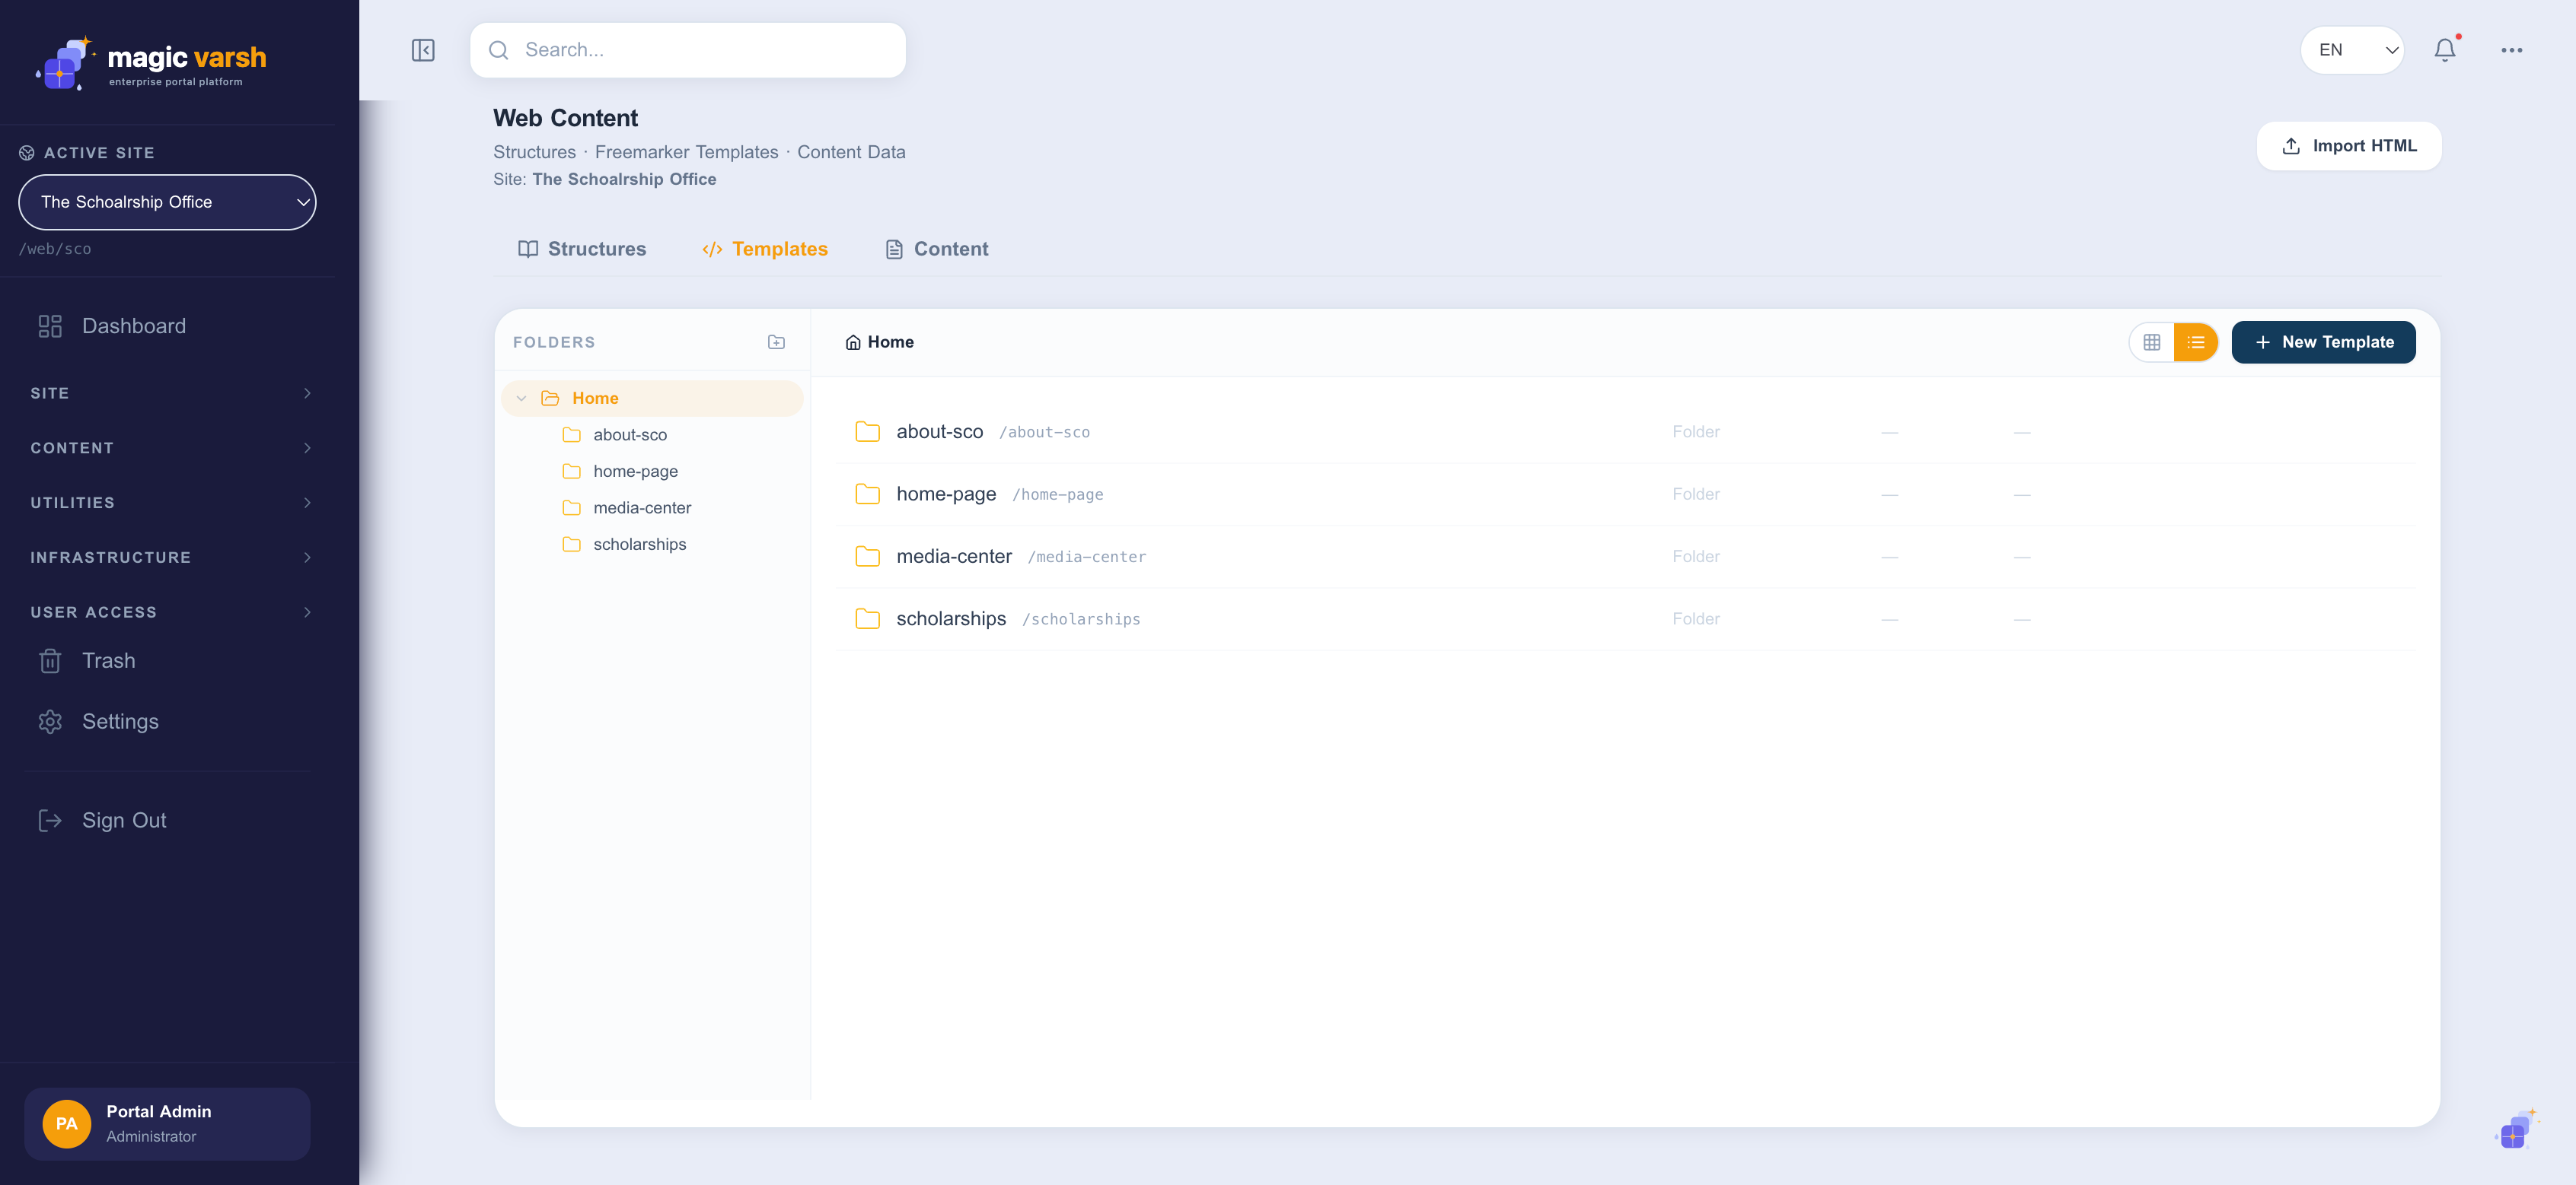Click the new folder icon in Folders
This screenshot has width=2576, height=1185.
tap(776, 342)
